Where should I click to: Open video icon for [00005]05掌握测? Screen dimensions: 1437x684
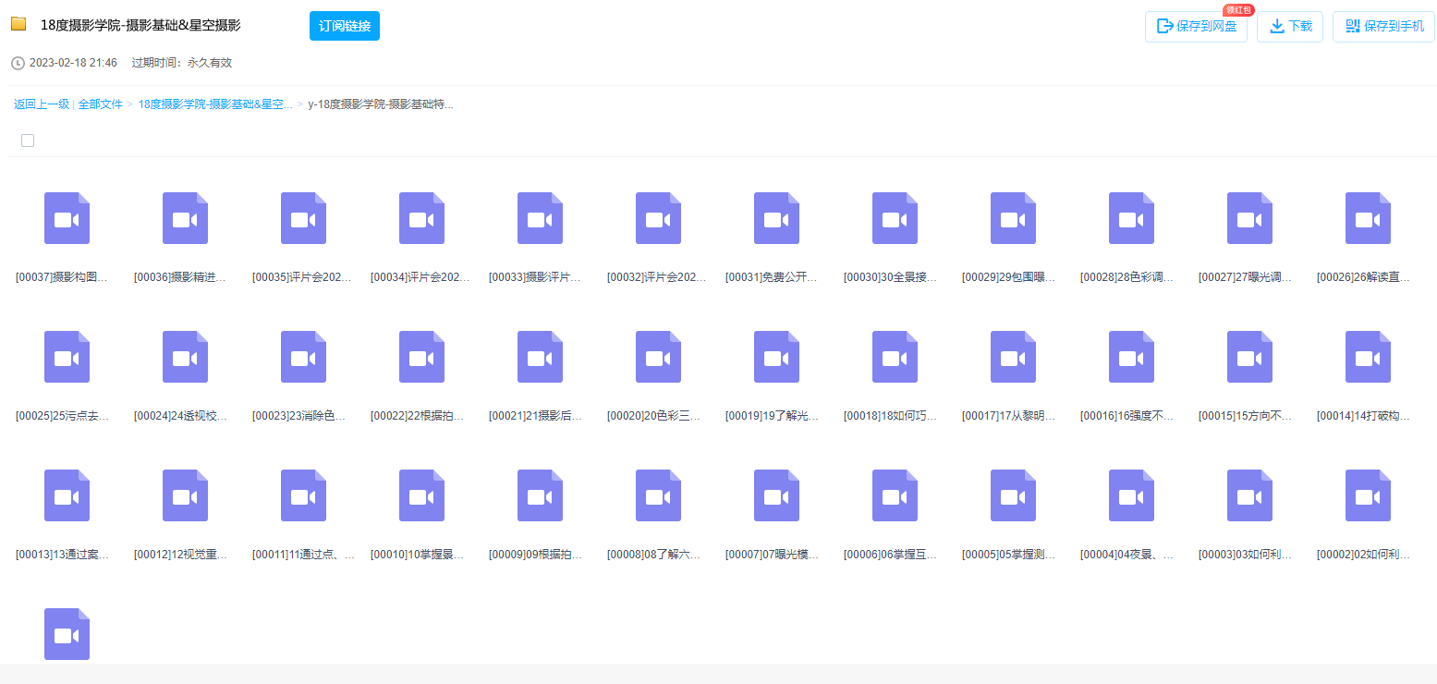[x=1013, y=495]
